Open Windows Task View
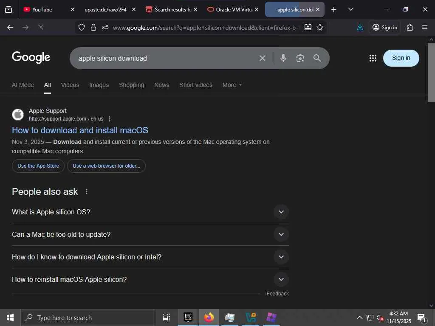Screen dimensions: 435x326 (x=166, y=318)
